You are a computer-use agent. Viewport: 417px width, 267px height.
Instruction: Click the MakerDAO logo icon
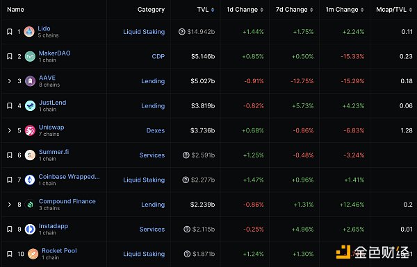point(30,57)
